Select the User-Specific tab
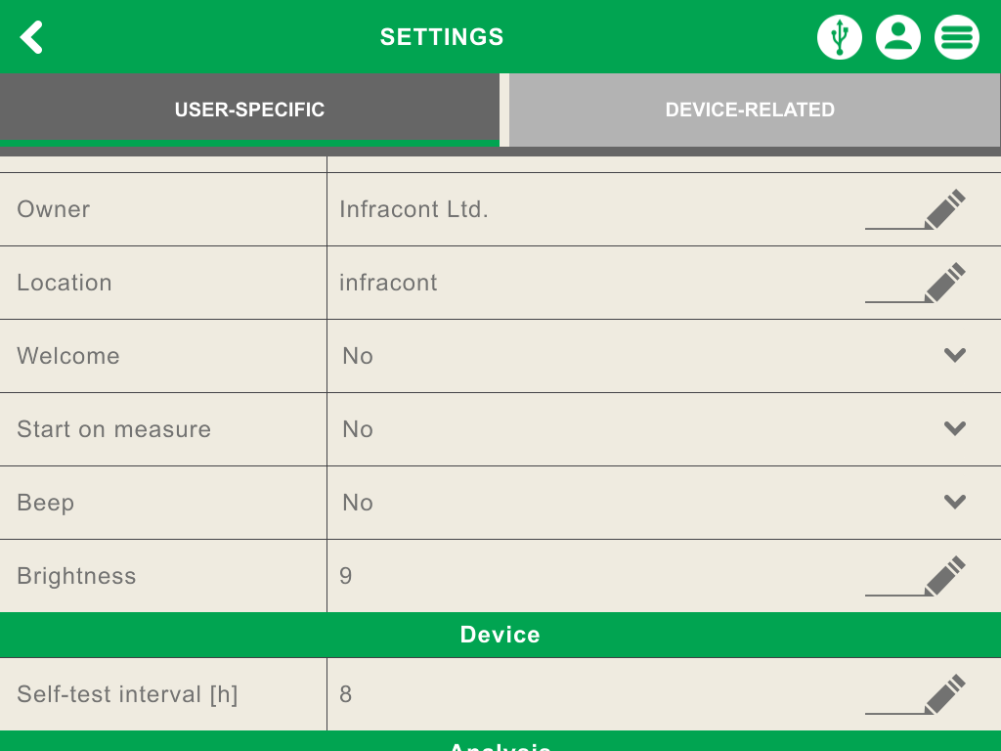The width and height of the screenshot is (1001, 751). (249, 110)
